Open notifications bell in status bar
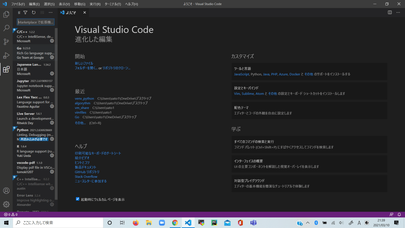This screenshot has width=405, height=228. click(399, 214)
